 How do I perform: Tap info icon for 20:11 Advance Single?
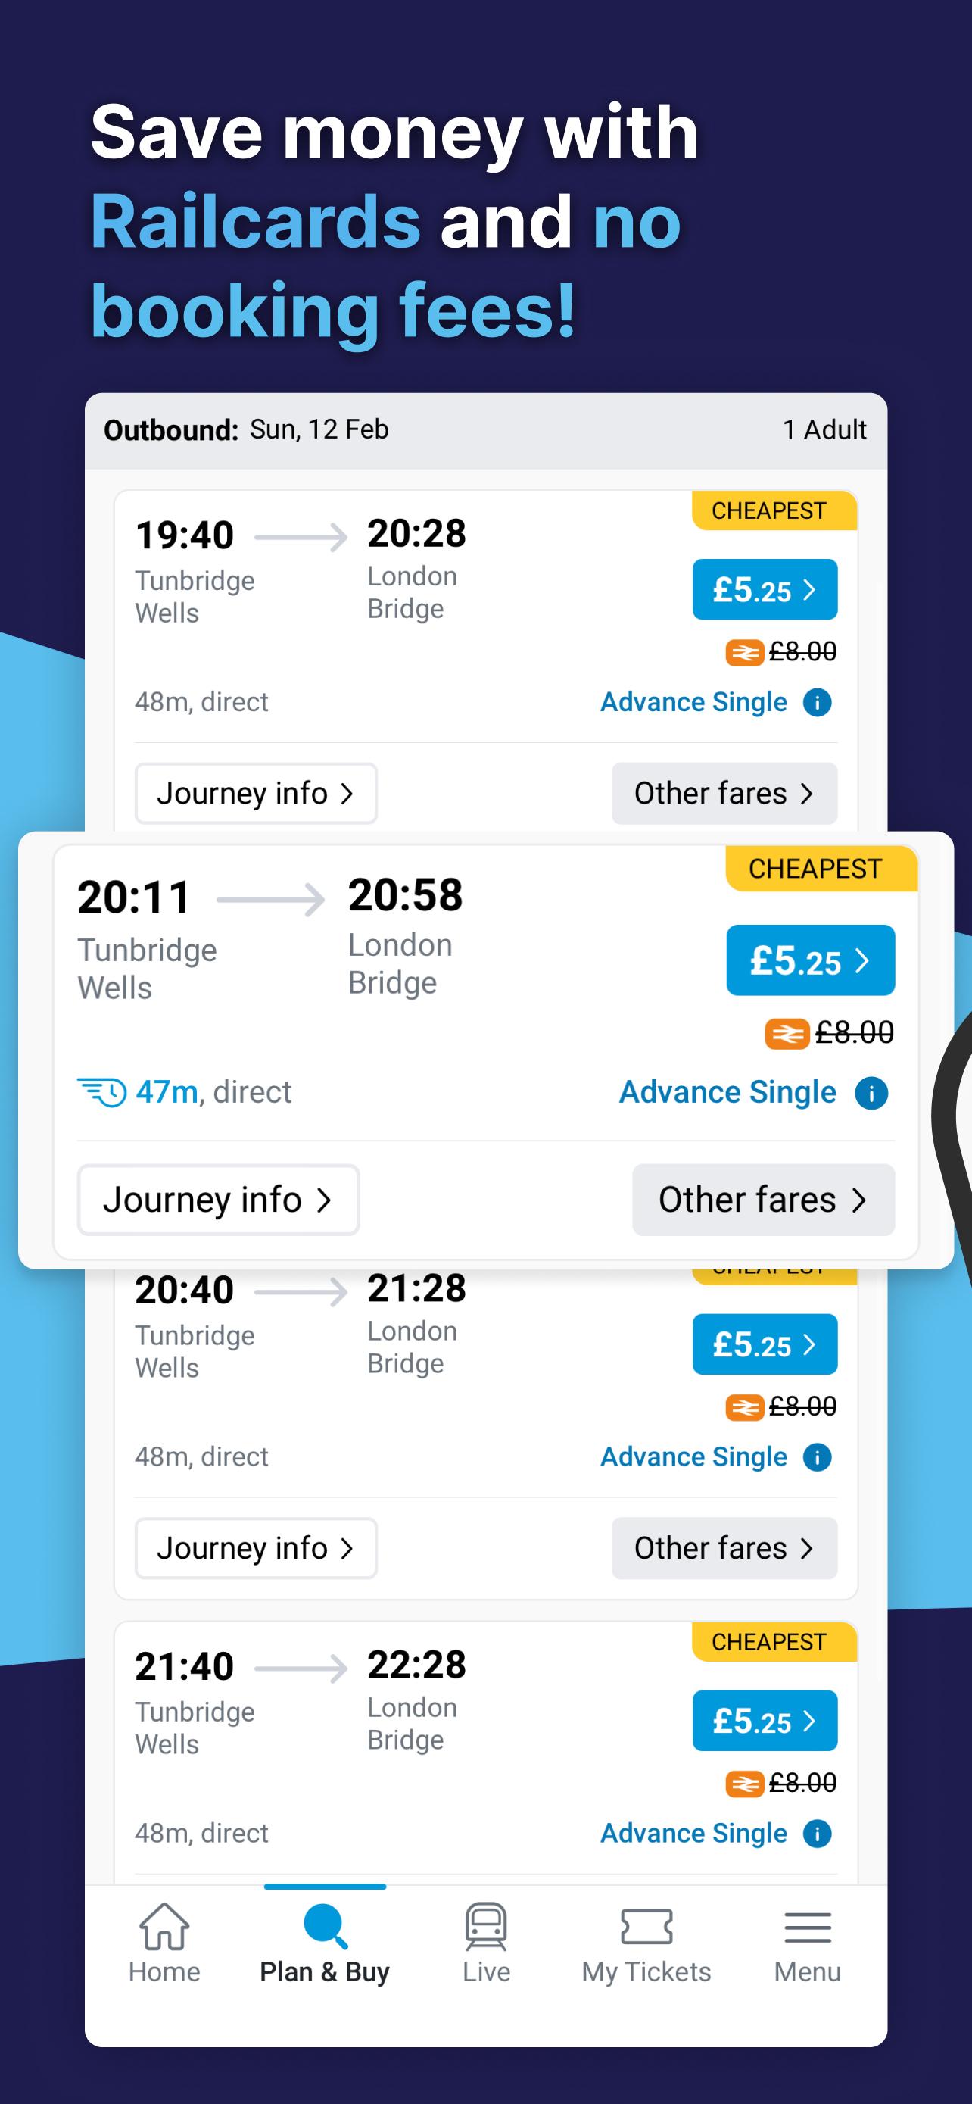pyautogui.click(x=871, y=1093)
